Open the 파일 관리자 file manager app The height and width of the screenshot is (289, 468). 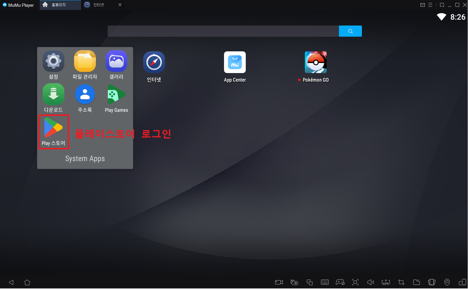(x=85, y=61)
